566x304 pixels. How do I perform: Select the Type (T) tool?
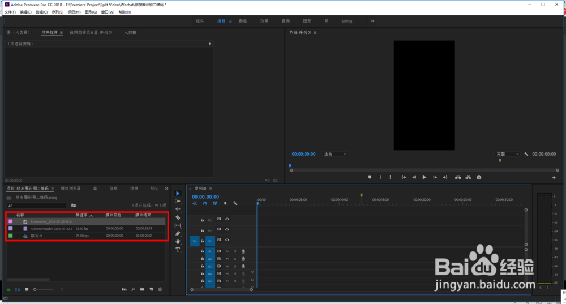178,250
